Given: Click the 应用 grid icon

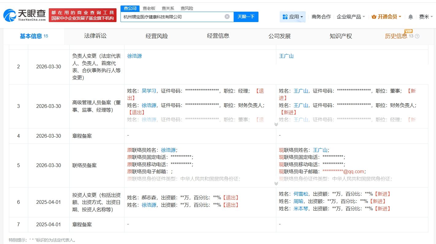Looking at the screenshot, I should 285,17.
